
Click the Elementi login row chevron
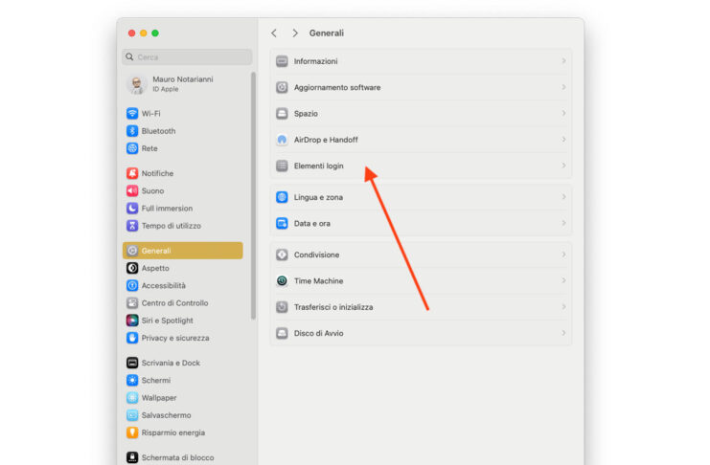click(x=563, y=166)
